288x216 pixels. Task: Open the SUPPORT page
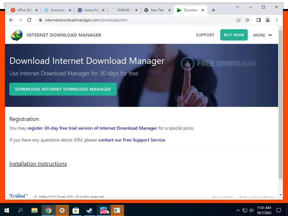pos(205,35)
